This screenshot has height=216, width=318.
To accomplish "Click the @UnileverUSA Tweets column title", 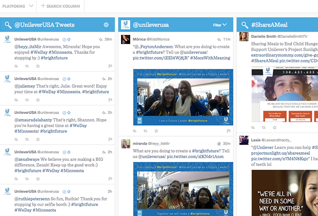I will point(45,25).
